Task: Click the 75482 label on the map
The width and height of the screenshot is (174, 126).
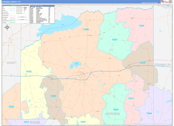Action: click(86, 30)
